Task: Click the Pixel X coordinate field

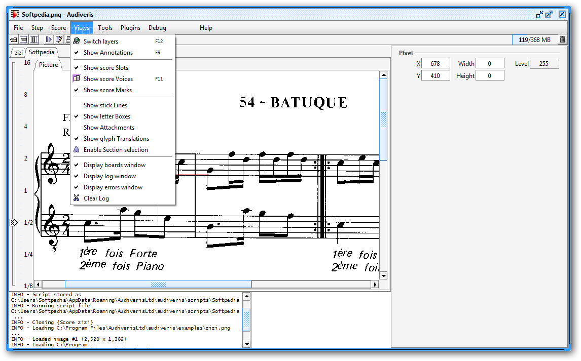Action: coord(435,64)
